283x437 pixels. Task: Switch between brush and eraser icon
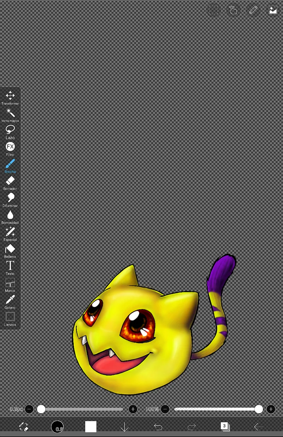24,427
